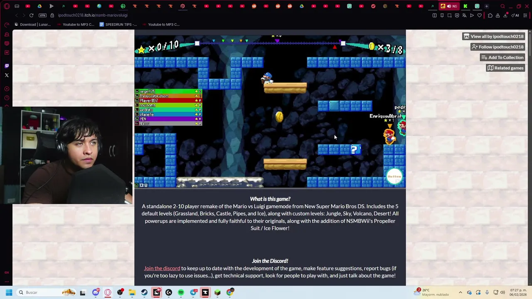532x299 pixels.
Task: Switch to the red checkmark icon tab
Action: [373, 6]
